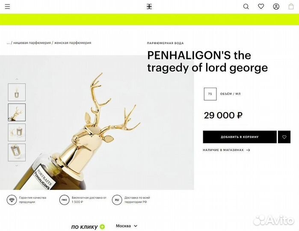
Task: Select the 75 ml volume option
Action: coord(210,94)
